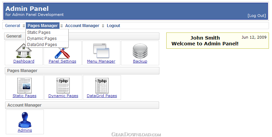Screen dimensions: 272x137
Task: Pick DataGrid Pages in dropdown menu
Action: click(x=42, y=45)
